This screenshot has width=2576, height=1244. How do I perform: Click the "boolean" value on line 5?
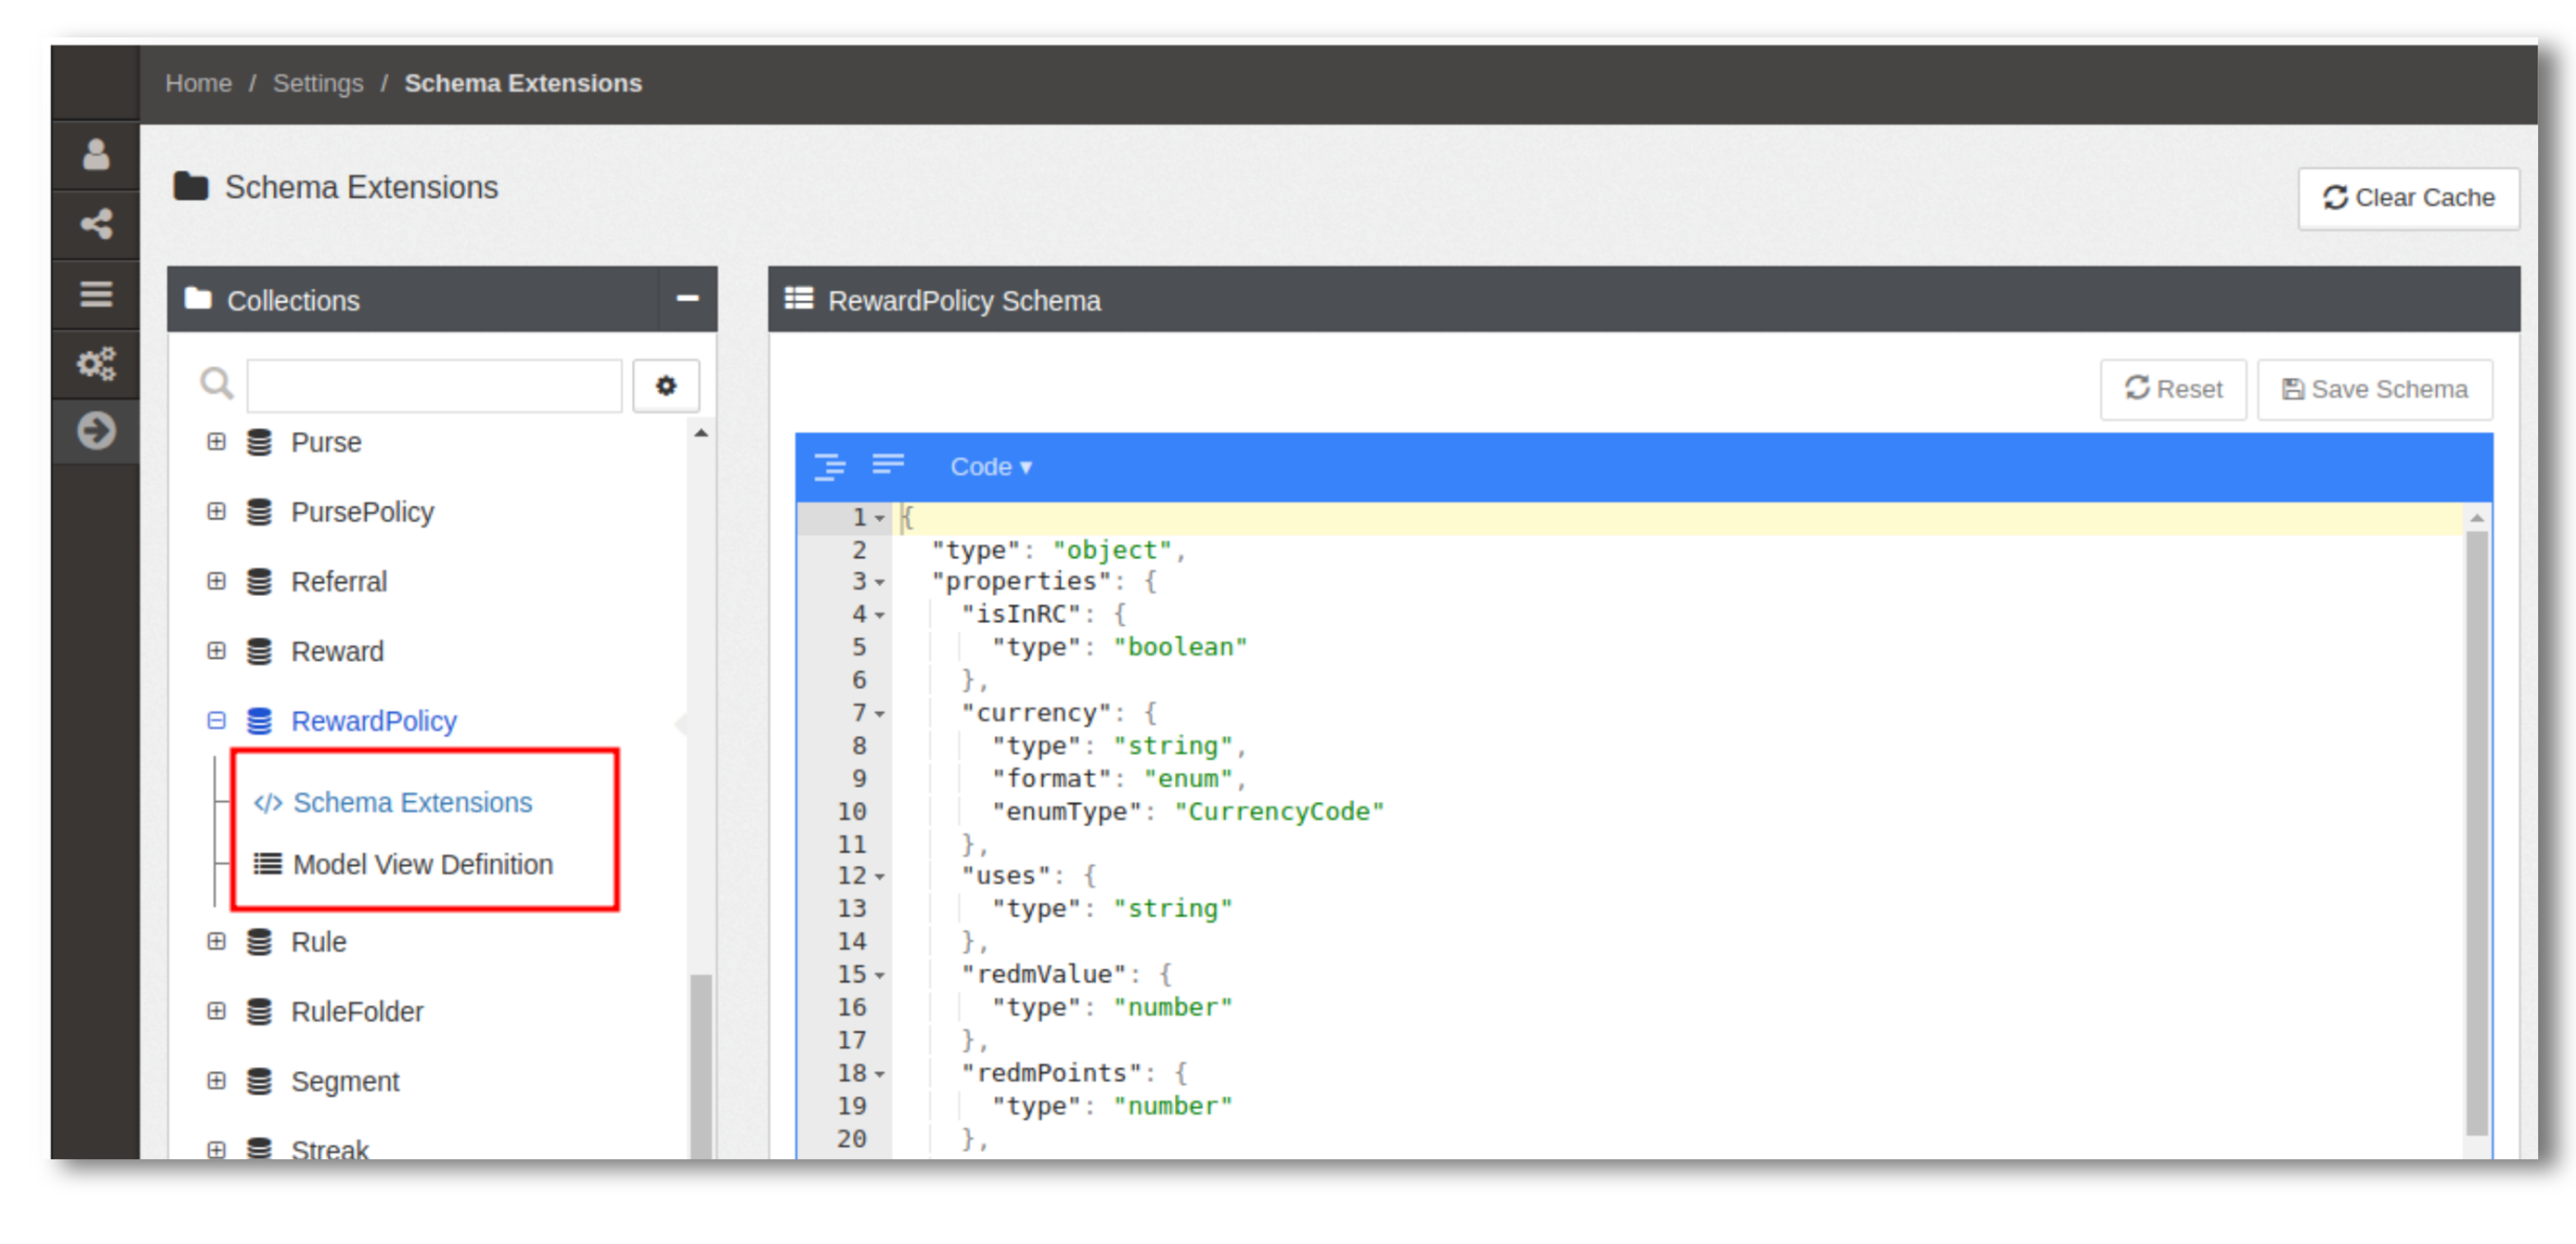[1180, 648]
